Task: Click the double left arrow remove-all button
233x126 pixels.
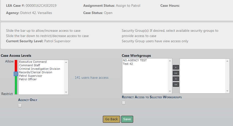Action: point(176,84)
